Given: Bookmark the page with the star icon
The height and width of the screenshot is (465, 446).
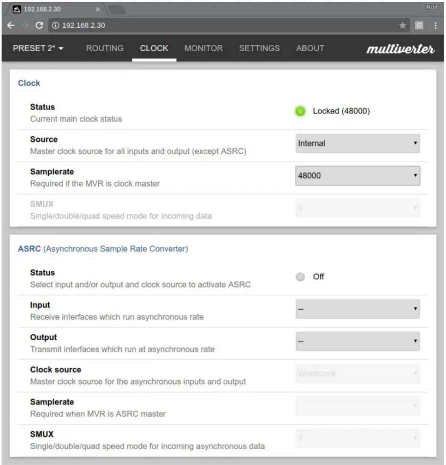Looking at the screenshot, I should pos(403,25).
